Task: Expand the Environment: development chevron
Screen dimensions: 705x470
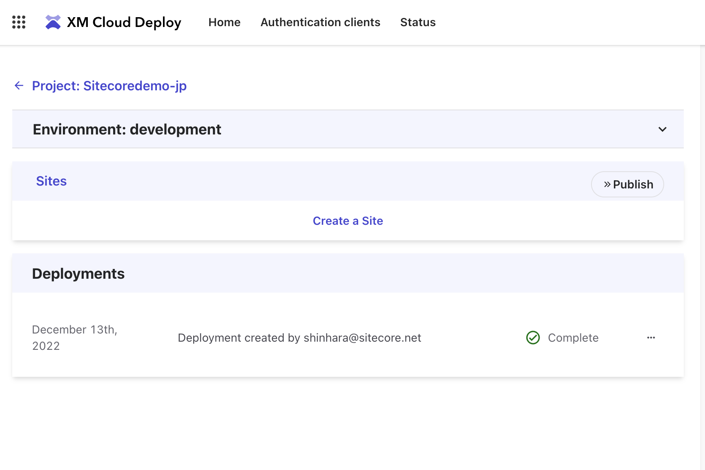Action: (x=662, y=129)
